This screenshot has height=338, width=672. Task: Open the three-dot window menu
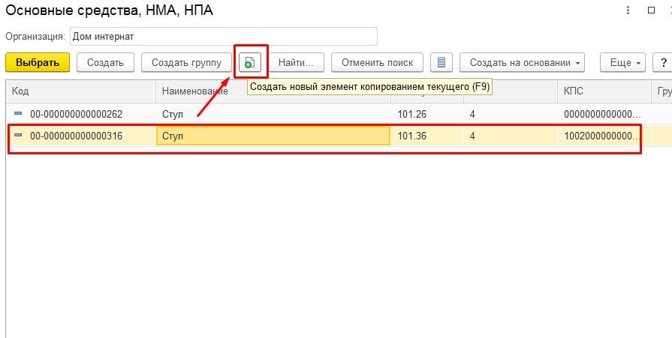coord(627,10)
